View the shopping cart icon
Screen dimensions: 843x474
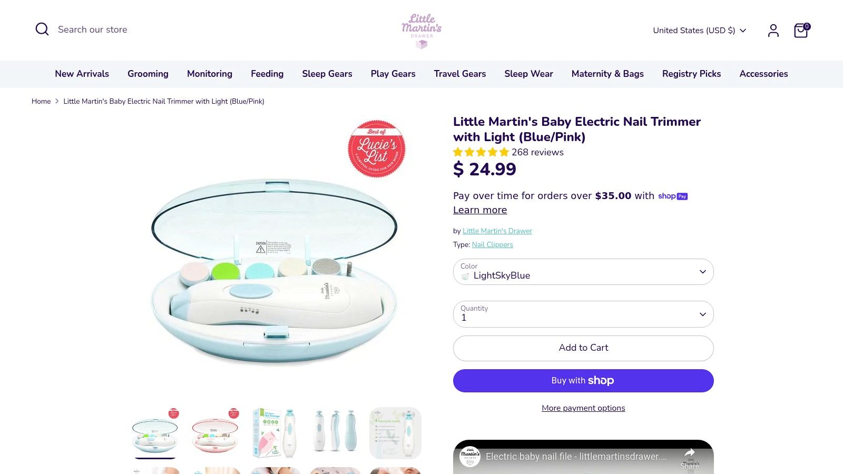(800, 31)
